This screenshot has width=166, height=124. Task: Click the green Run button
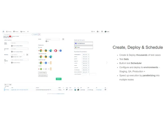[58, 79]
